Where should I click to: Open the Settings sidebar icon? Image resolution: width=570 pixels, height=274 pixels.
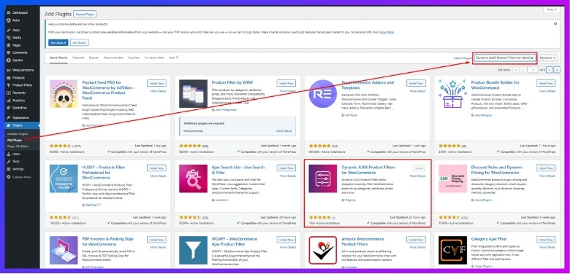(x=8, y=169)
